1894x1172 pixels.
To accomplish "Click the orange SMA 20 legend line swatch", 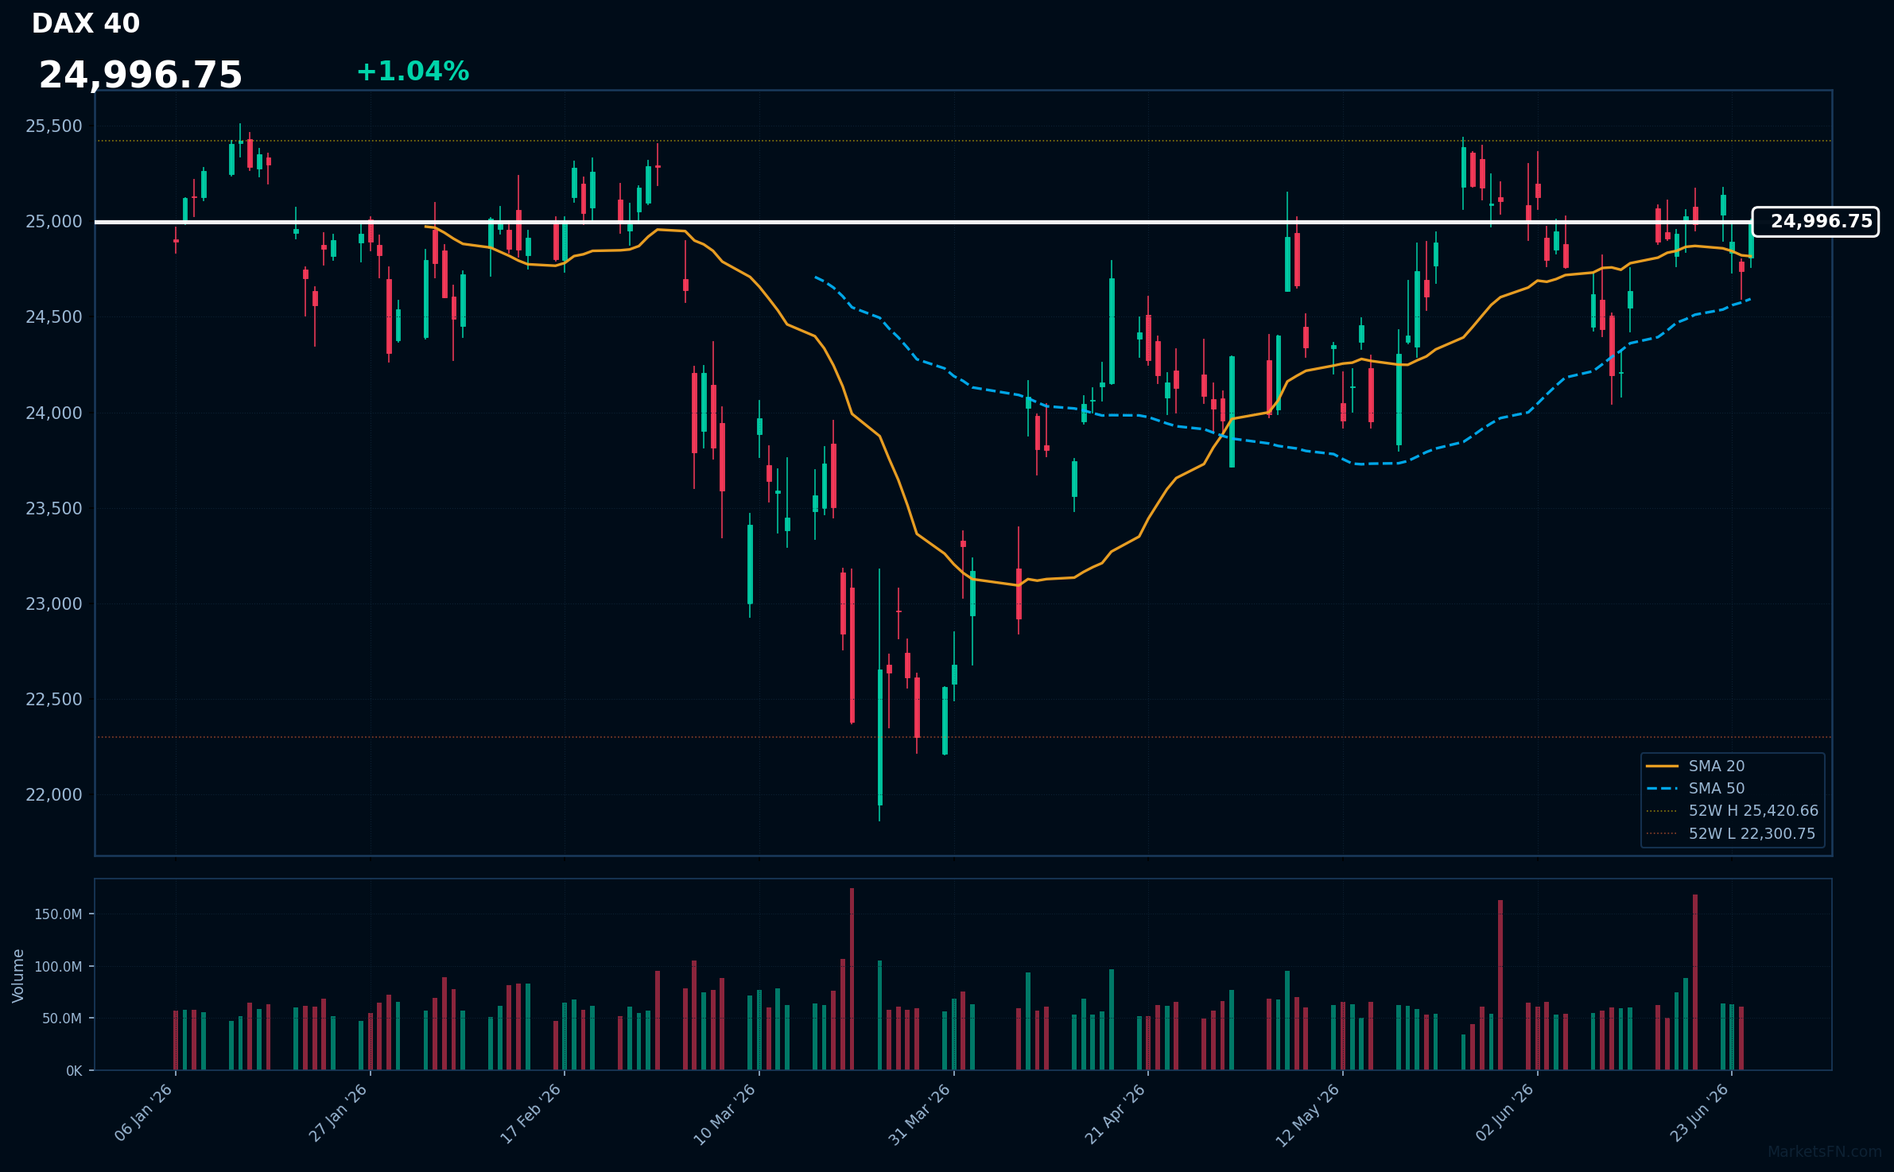I will pyautogui.click(x=1662, y=766).
